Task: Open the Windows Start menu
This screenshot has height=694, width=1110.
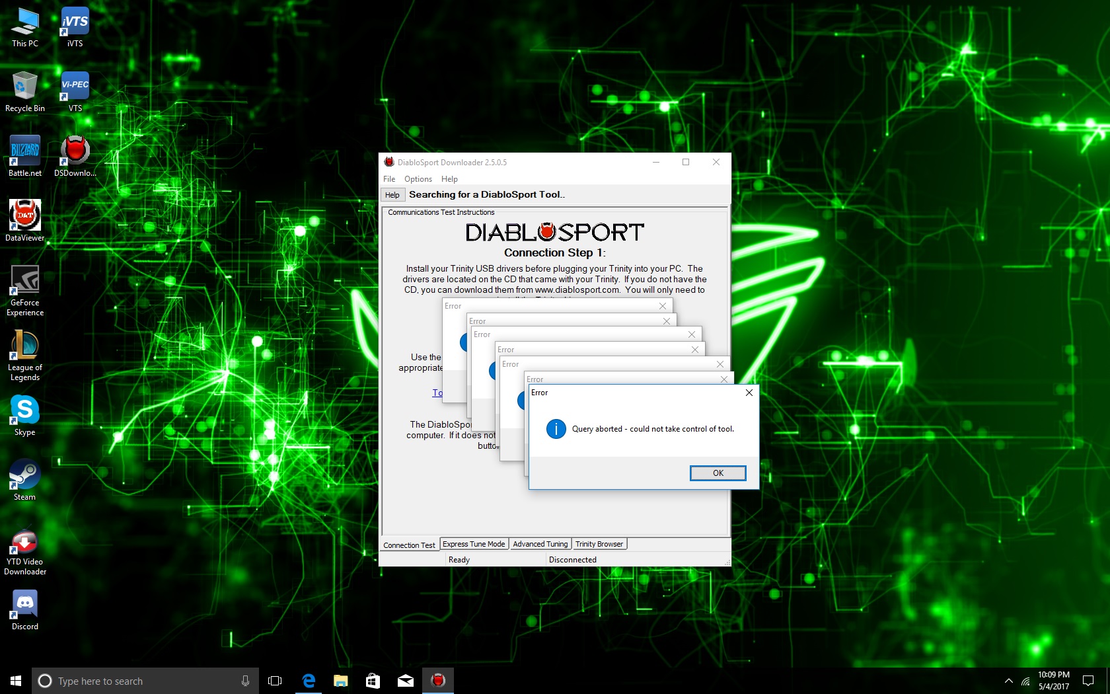Action: tap(16, 681)
